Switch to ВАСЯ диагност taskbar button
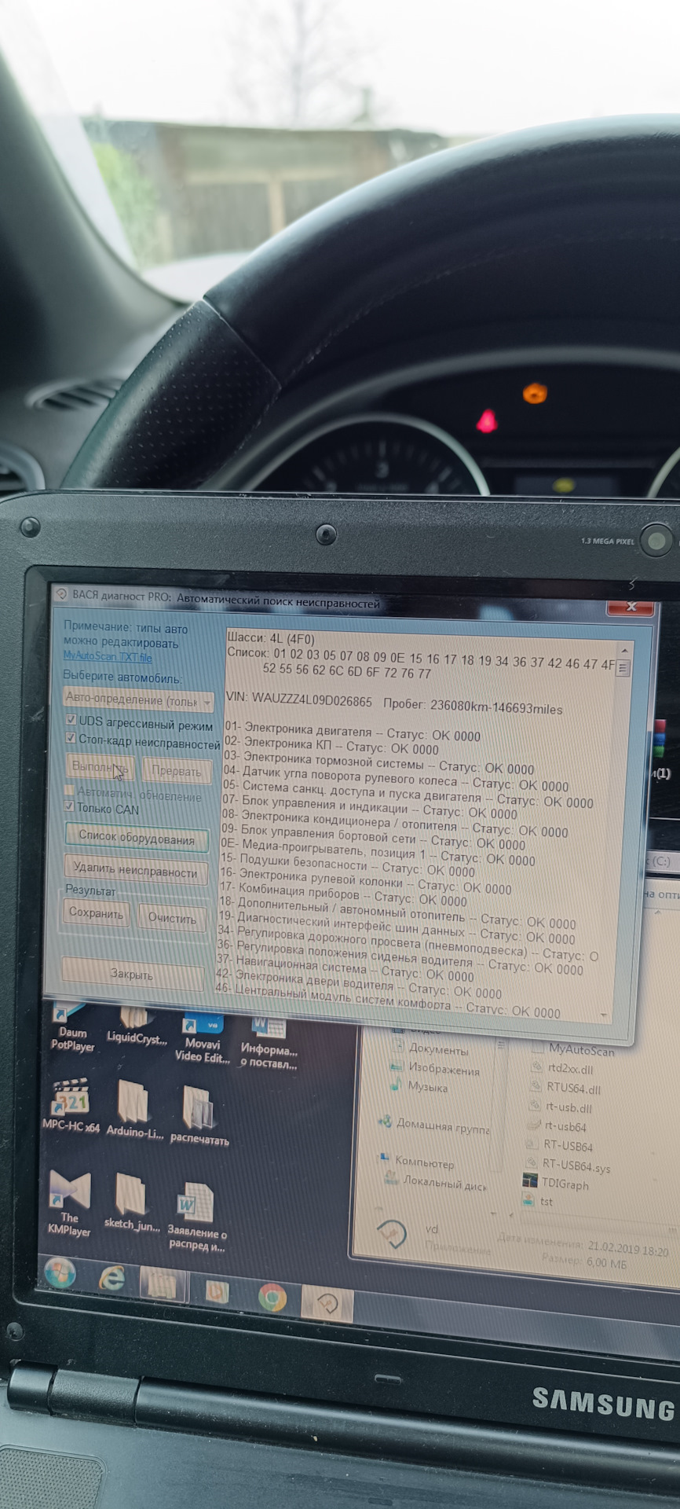The image size is (680, 1509). [327, 1303]
